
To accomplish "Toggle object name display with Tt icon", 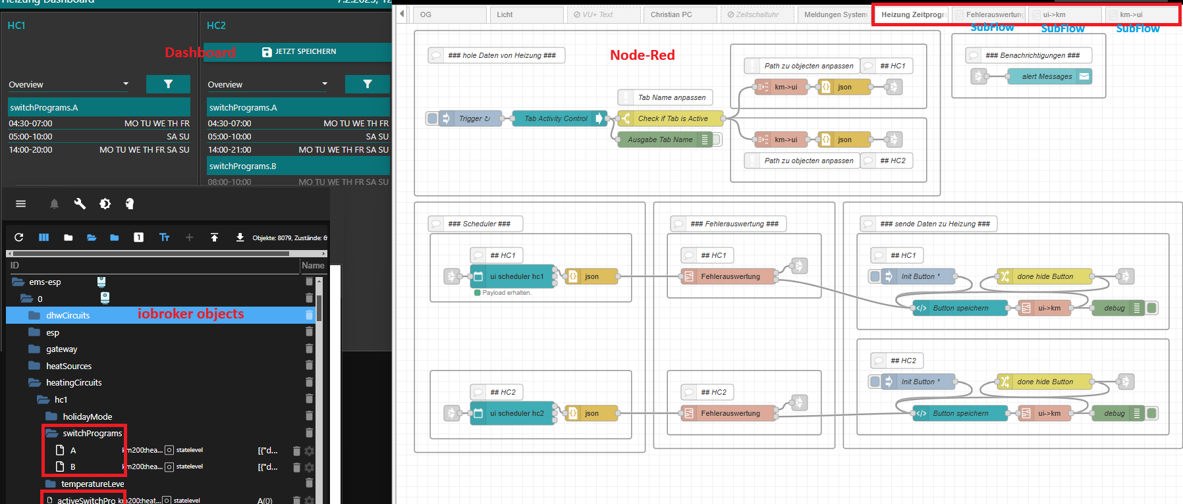I will [x=165, y=238].
